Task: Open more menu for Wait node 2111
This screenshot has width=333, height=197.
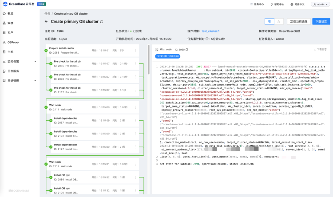Action: point(135,107)
